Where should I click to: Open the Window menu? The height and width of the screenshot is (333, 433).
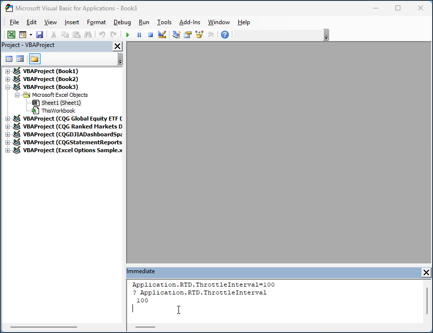click(219, 22)
